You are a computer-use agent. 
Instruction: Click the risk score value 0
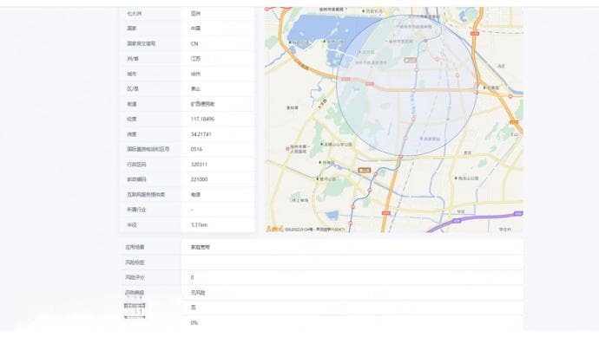192,277
